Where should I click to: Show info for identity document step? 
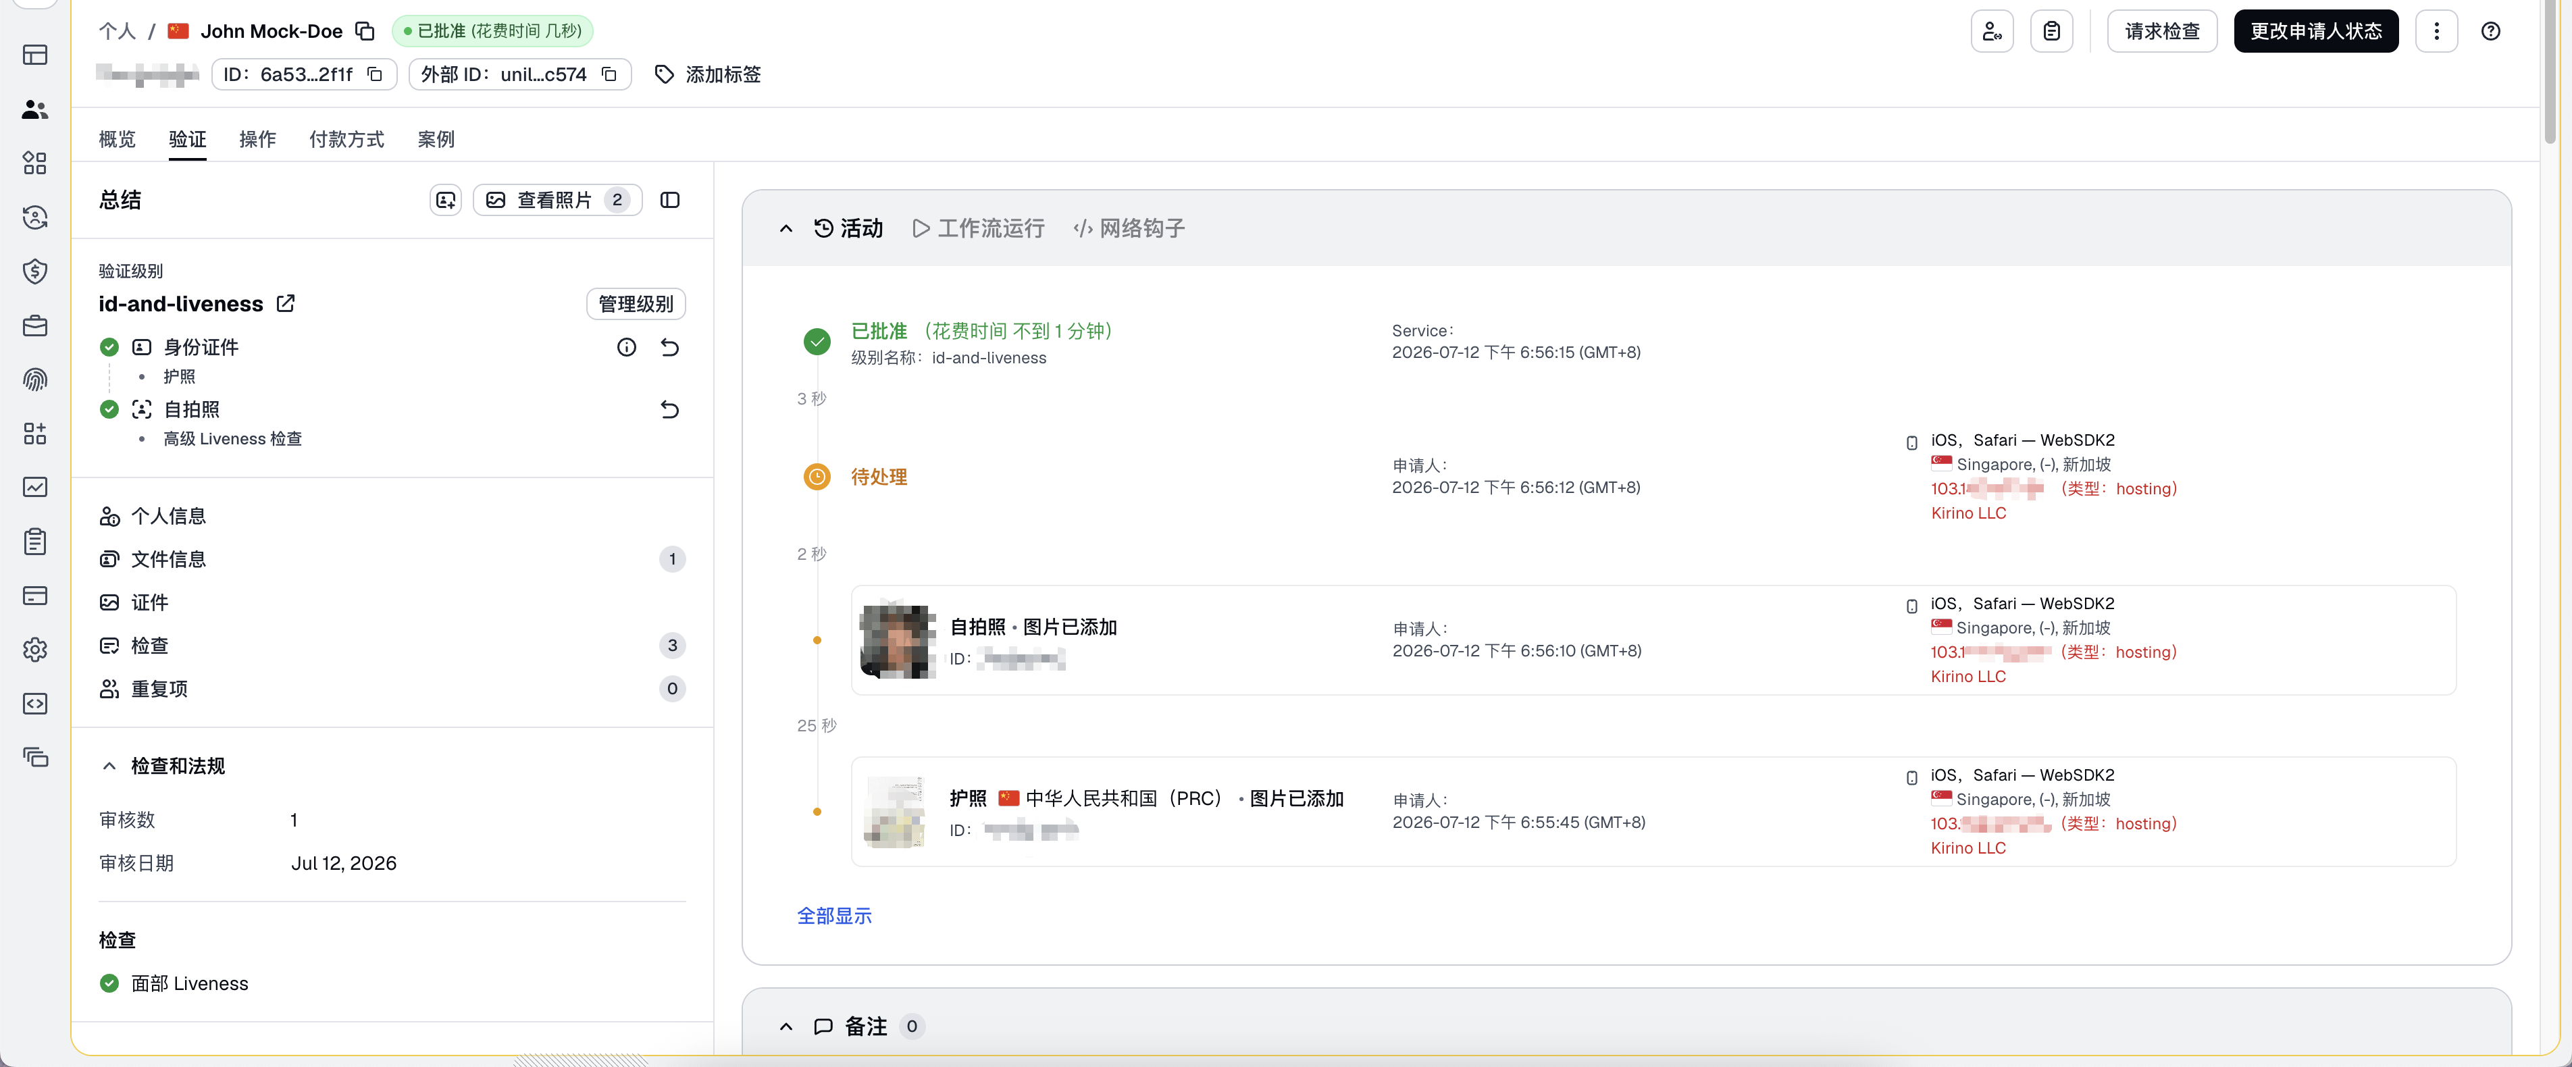pos(626,347)
